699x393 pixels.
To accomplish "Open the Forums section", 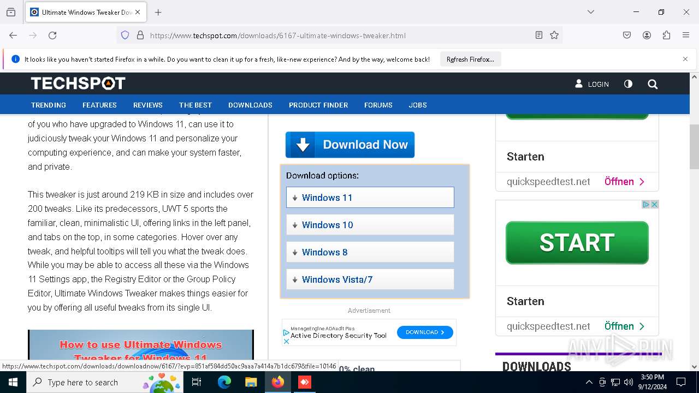I will (378, 105).
